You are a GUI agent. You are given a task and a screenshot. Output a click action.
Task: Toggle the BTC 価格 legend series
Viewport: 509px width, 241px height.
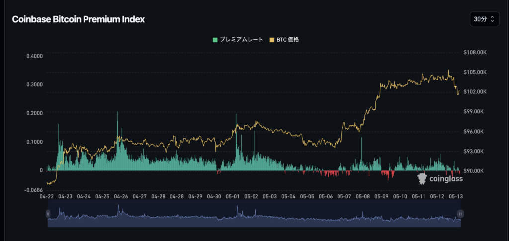[284, 40]
